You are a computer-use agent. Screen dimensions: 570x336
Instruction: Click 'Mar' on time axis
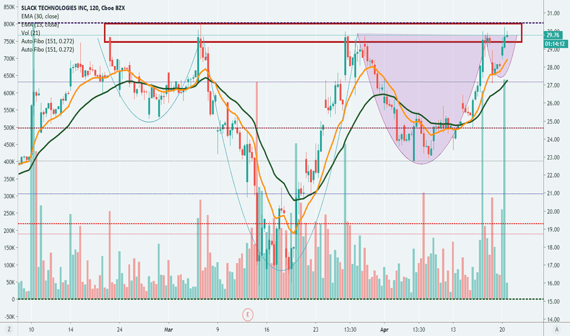point(168,330)
